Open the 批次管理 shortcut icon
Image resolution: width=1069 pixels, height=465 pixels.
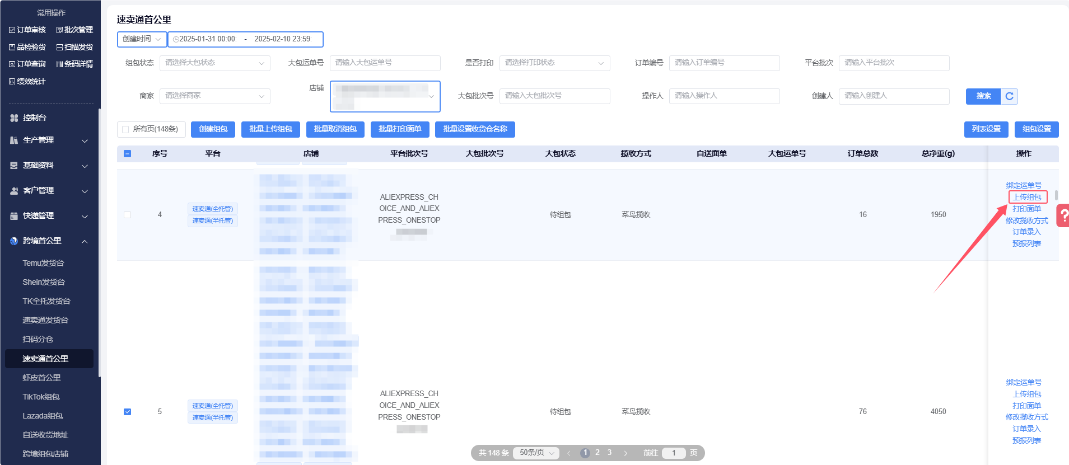tap(59, 30)
